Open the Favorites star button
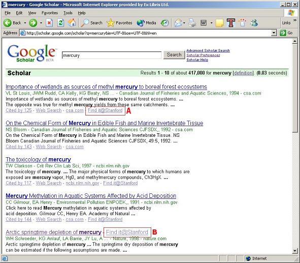Viewport: 300px width, 263px height. 119,23
